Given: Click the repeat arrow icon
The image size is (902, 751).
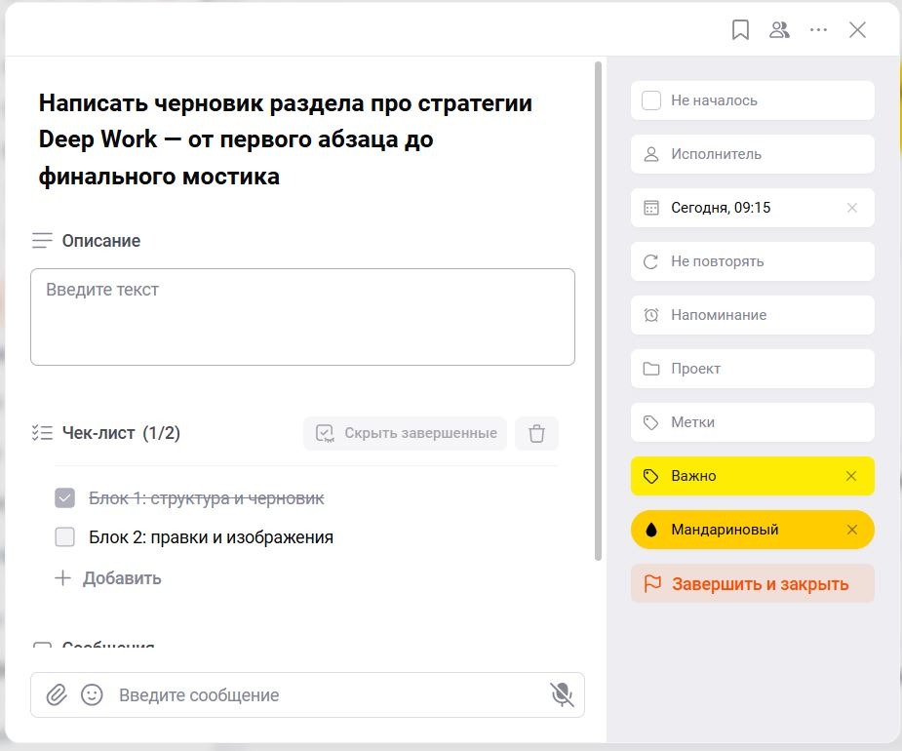Looking at the screenshot, I should point(651,261).
